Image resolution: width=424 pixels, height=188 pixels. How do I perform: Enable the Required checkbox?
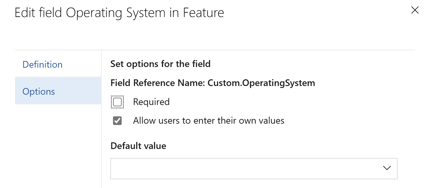click(x=117, y=102)
